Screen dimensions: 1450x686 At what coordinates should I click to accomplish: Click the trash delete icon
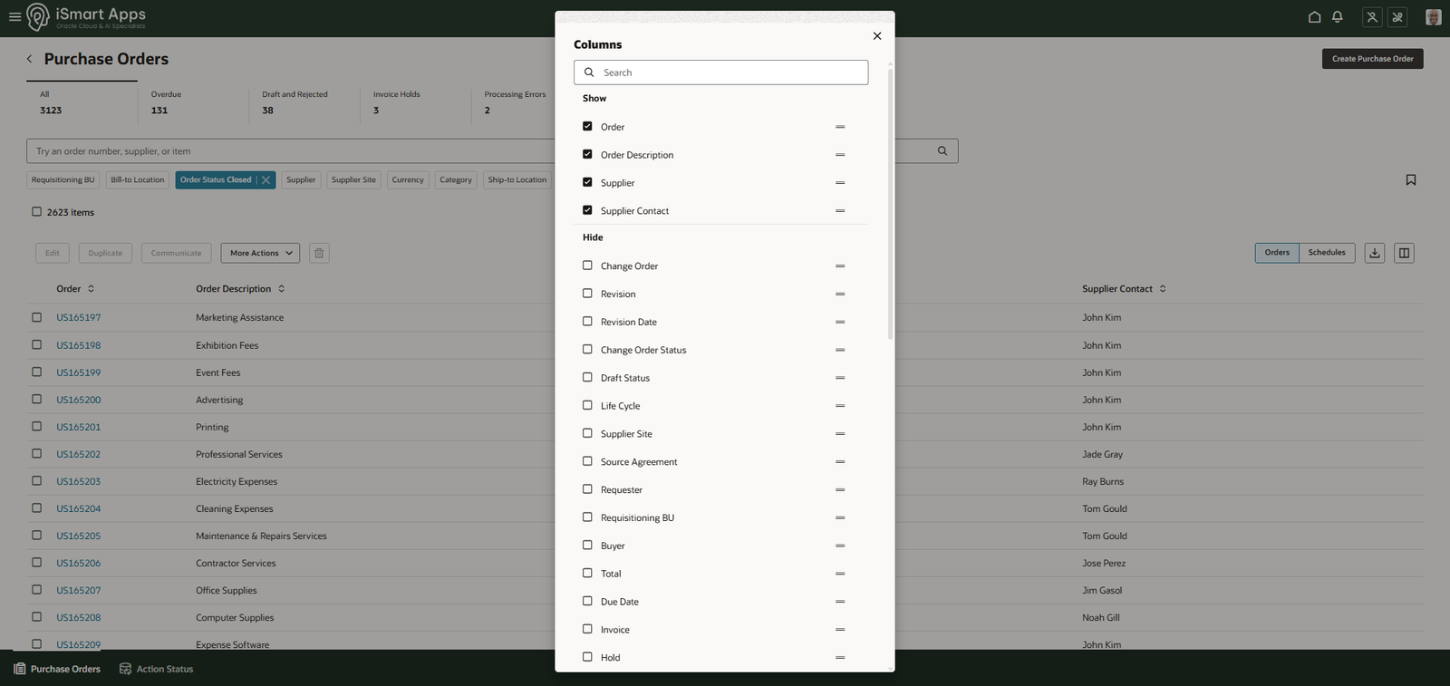pyautogui.click(x=319, y=253)
